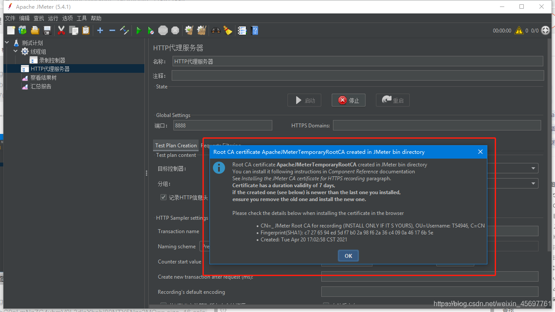Click the 停止 button
This screenshot has width=555, height=312.
[x=349, y=100]
